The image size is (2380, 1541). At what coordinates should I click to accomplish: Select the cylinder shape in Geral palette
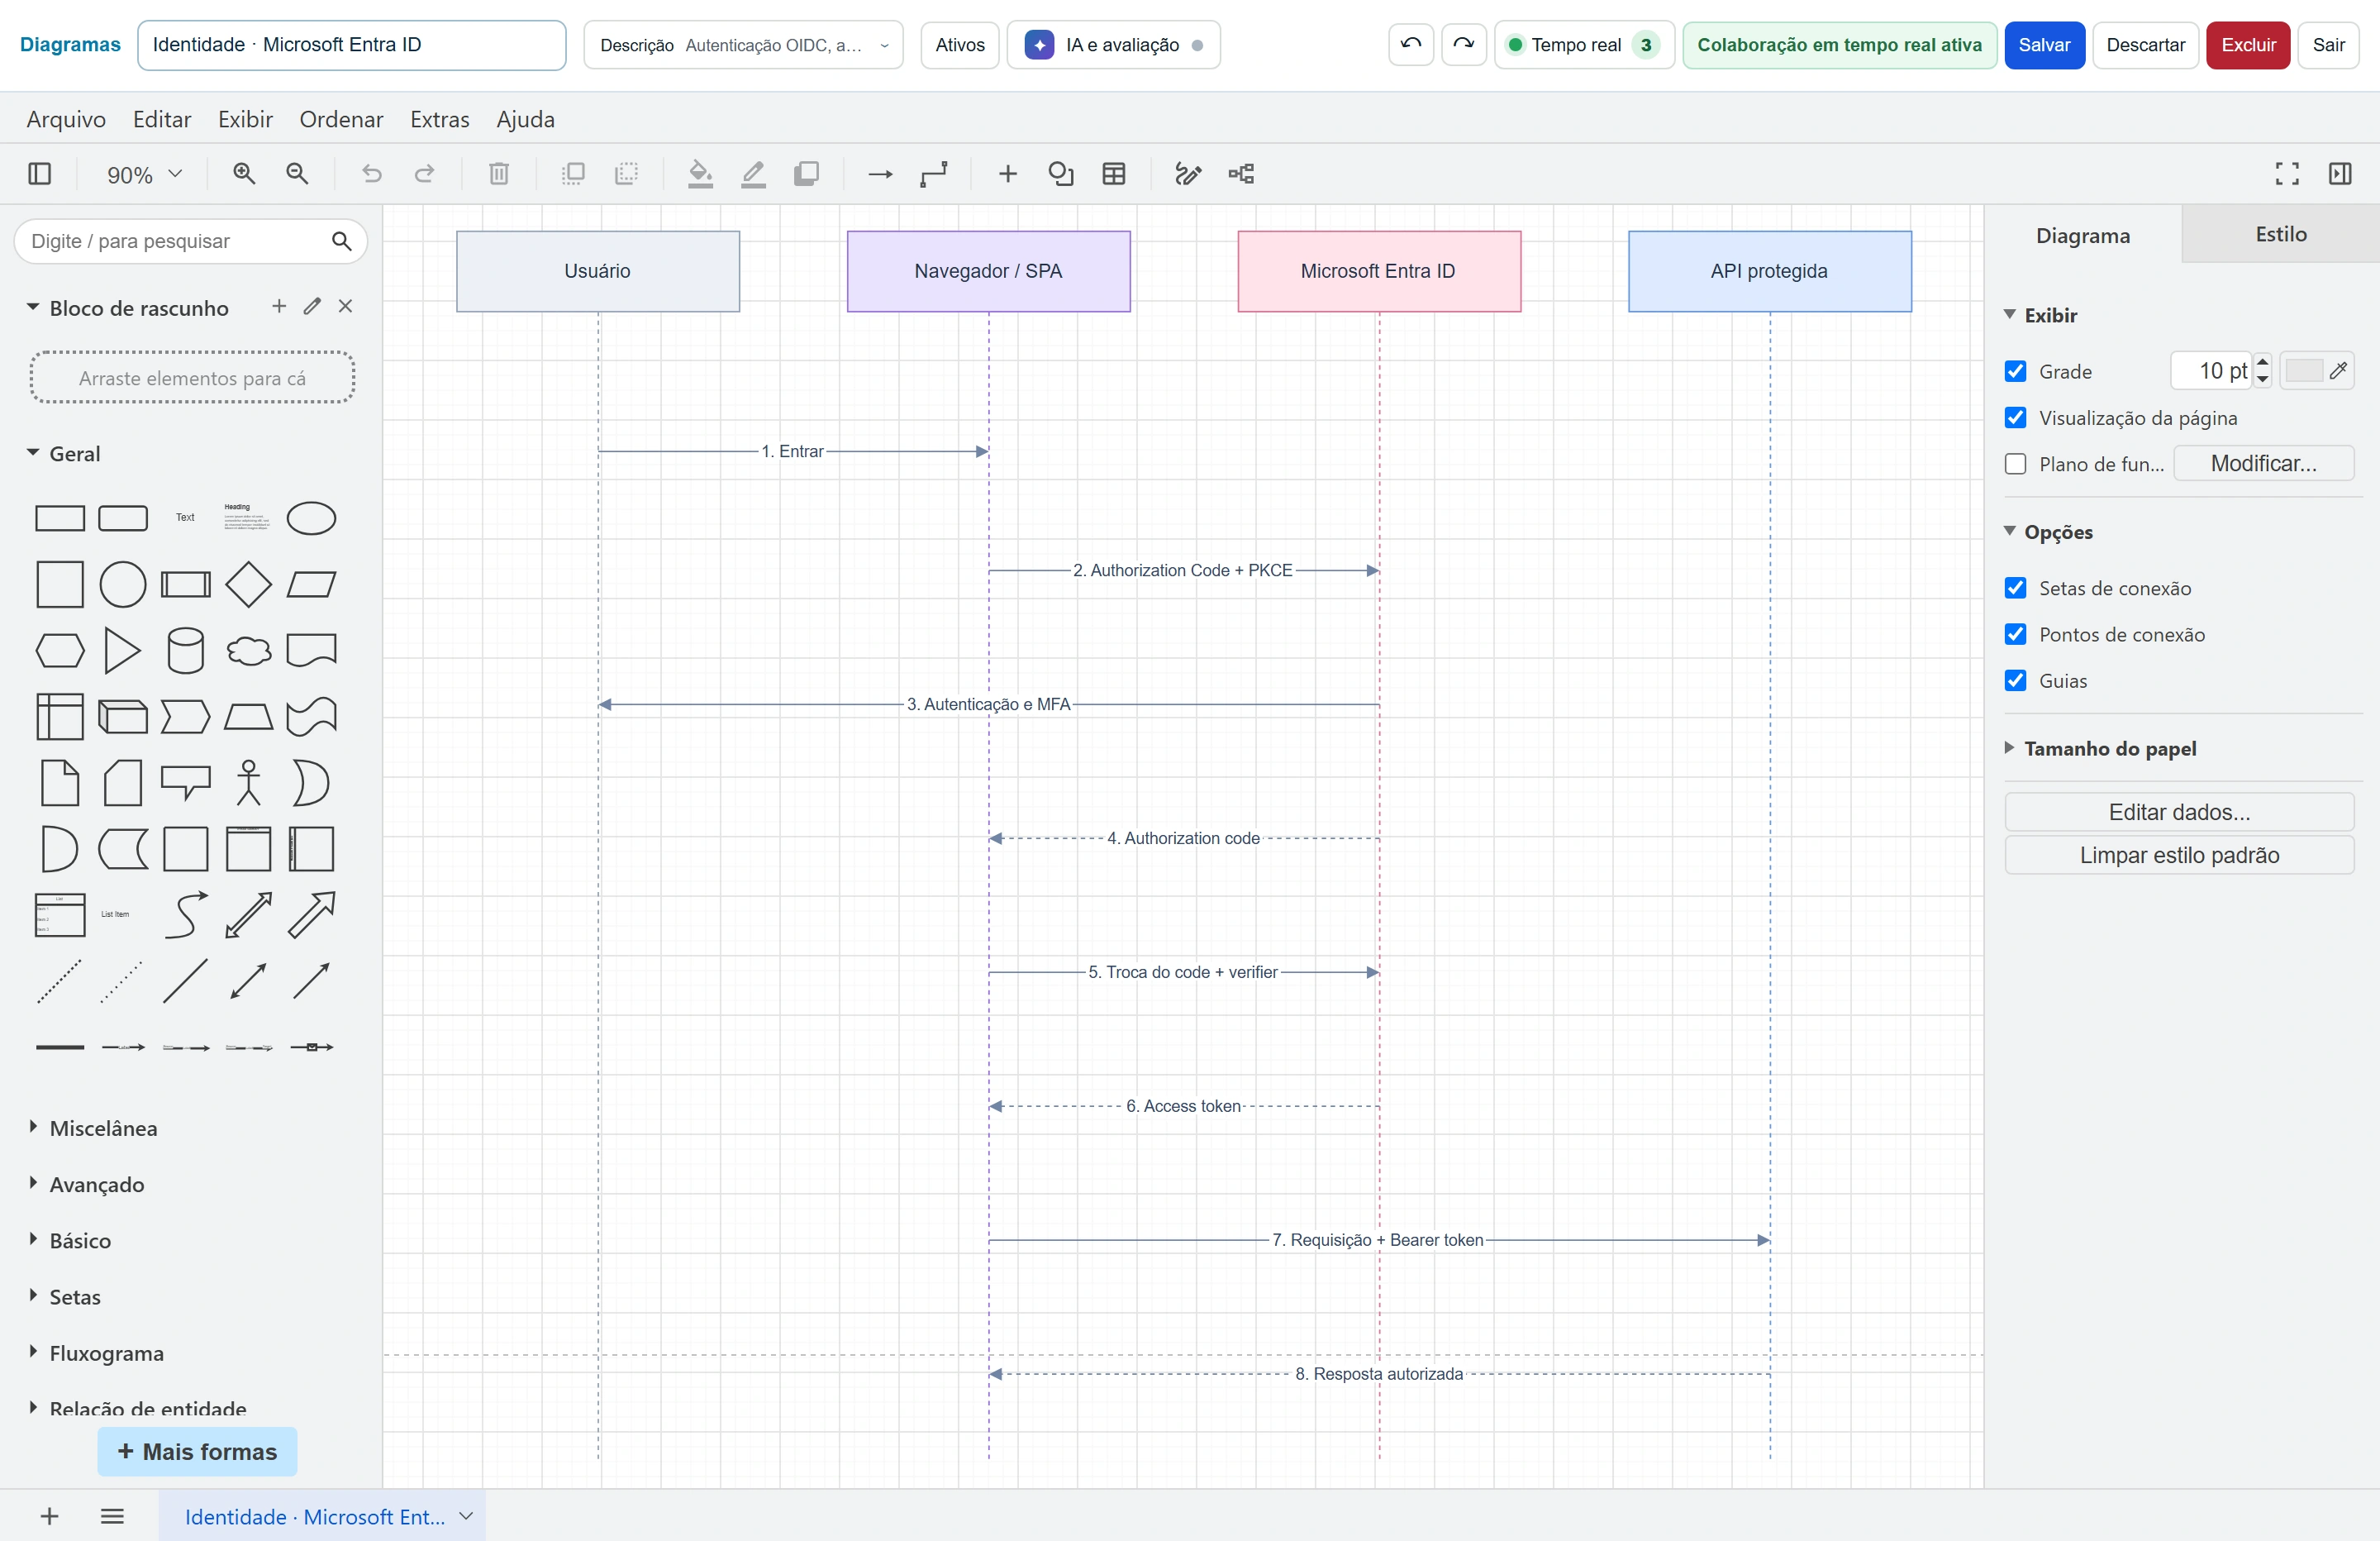point(185,651)
